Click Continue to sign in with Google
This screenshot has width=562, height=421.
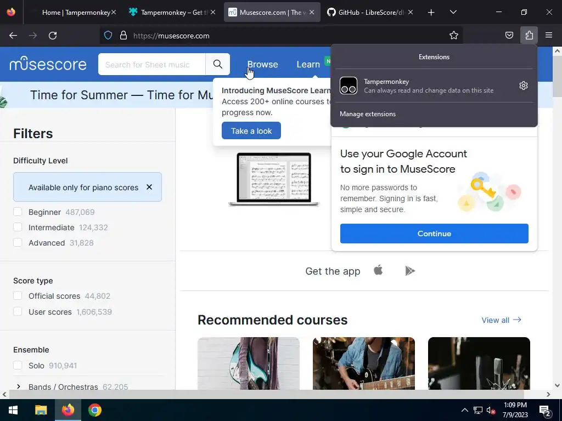[x=434, y=234]
